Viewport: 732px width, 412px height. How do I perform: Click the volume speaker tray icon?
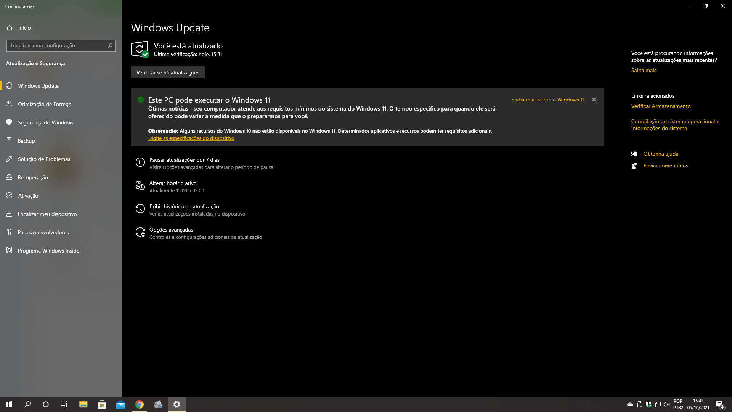(666, 404)
